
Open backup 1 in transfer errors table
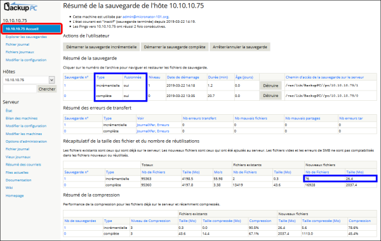[65, 125]
